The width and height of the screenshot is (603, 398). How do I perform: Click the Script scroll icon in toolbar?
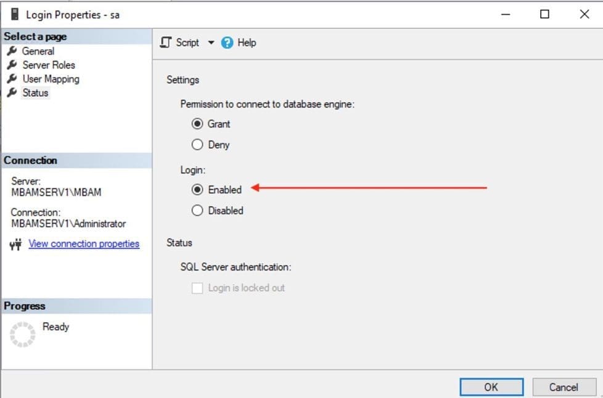tap(165, 43)
